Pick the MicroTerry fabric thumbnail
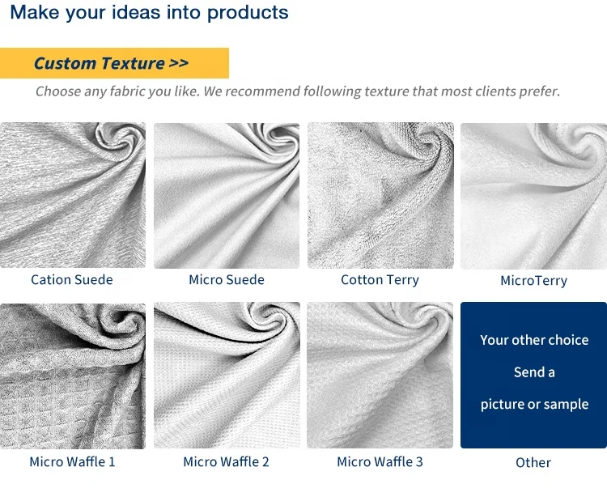 click(533, 195)
